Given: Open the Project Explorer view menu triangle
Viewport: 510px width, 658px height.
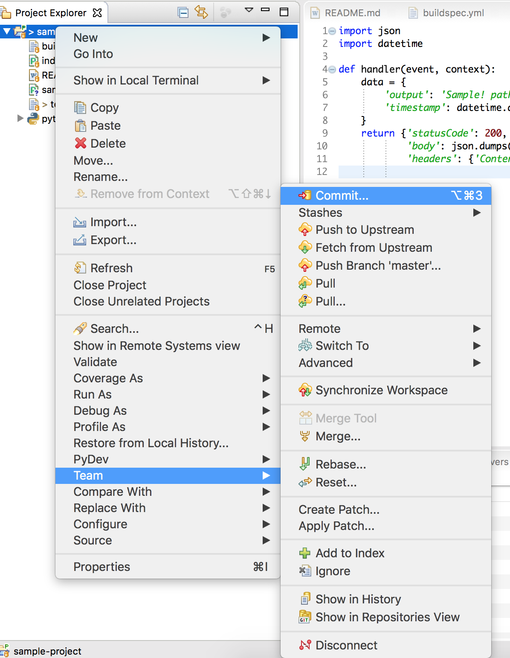Looking at the screenshot, I should (x=249, y=10).
